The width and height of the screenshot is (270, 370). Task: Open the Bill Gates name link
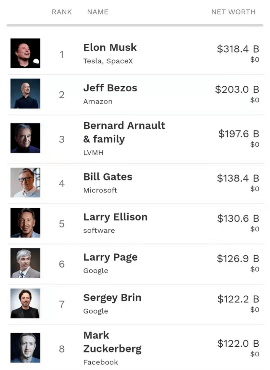pos(108,177)
